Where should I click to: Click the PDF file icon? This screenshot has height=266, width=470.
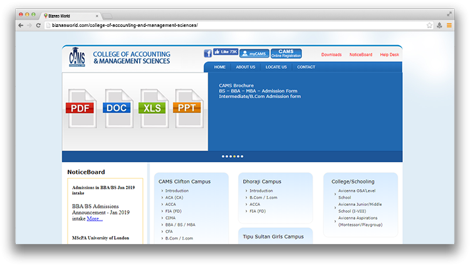coord(80,108)
